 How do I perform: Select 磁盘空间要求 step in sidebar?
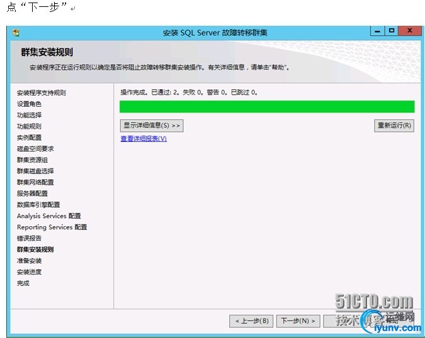[35, 149]
